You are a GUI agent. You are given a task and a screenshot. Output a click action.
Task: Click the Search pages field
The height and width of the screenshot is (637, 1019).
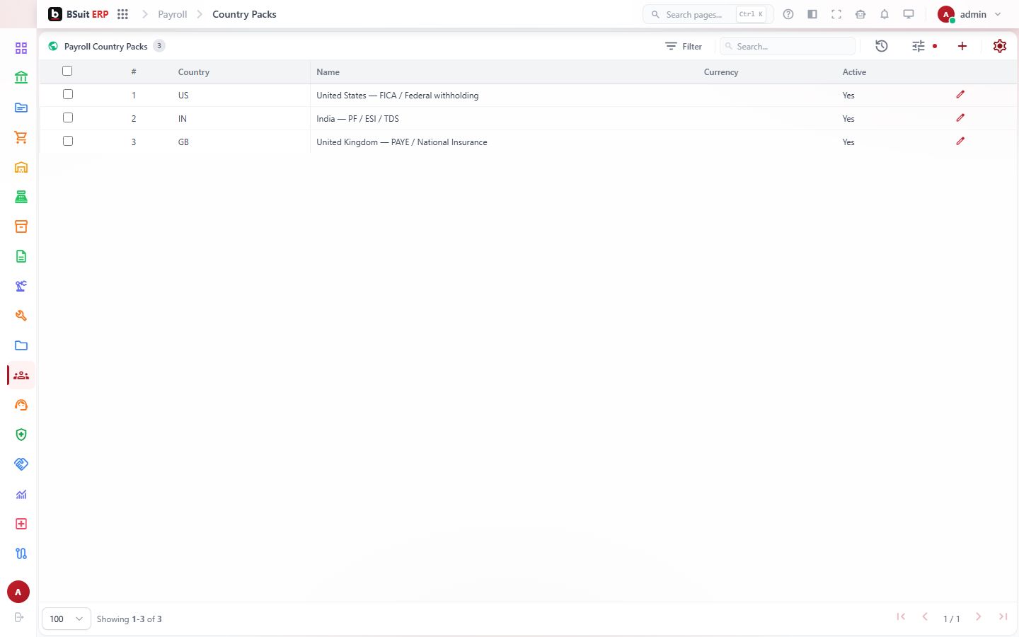pyautogui.click(x=708, y=14)
